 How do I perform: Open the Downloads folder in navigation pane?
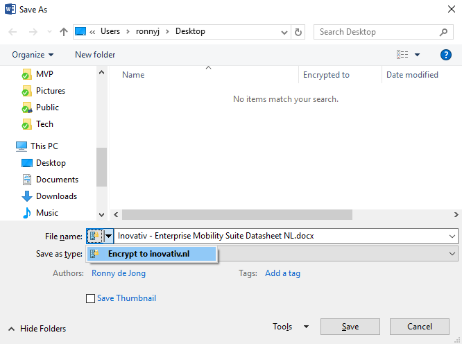pyautogui.click(x=55, y=196)
